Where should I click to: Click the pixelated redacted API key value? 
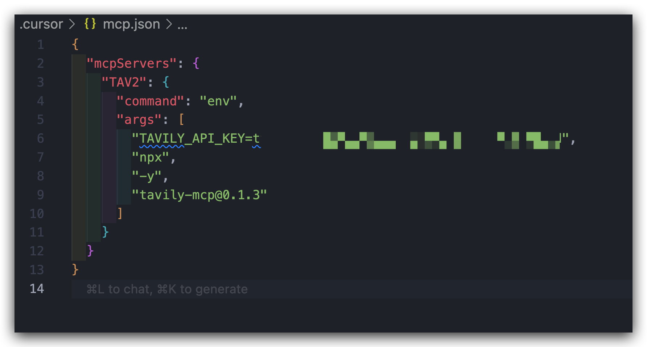click(441, 141)
